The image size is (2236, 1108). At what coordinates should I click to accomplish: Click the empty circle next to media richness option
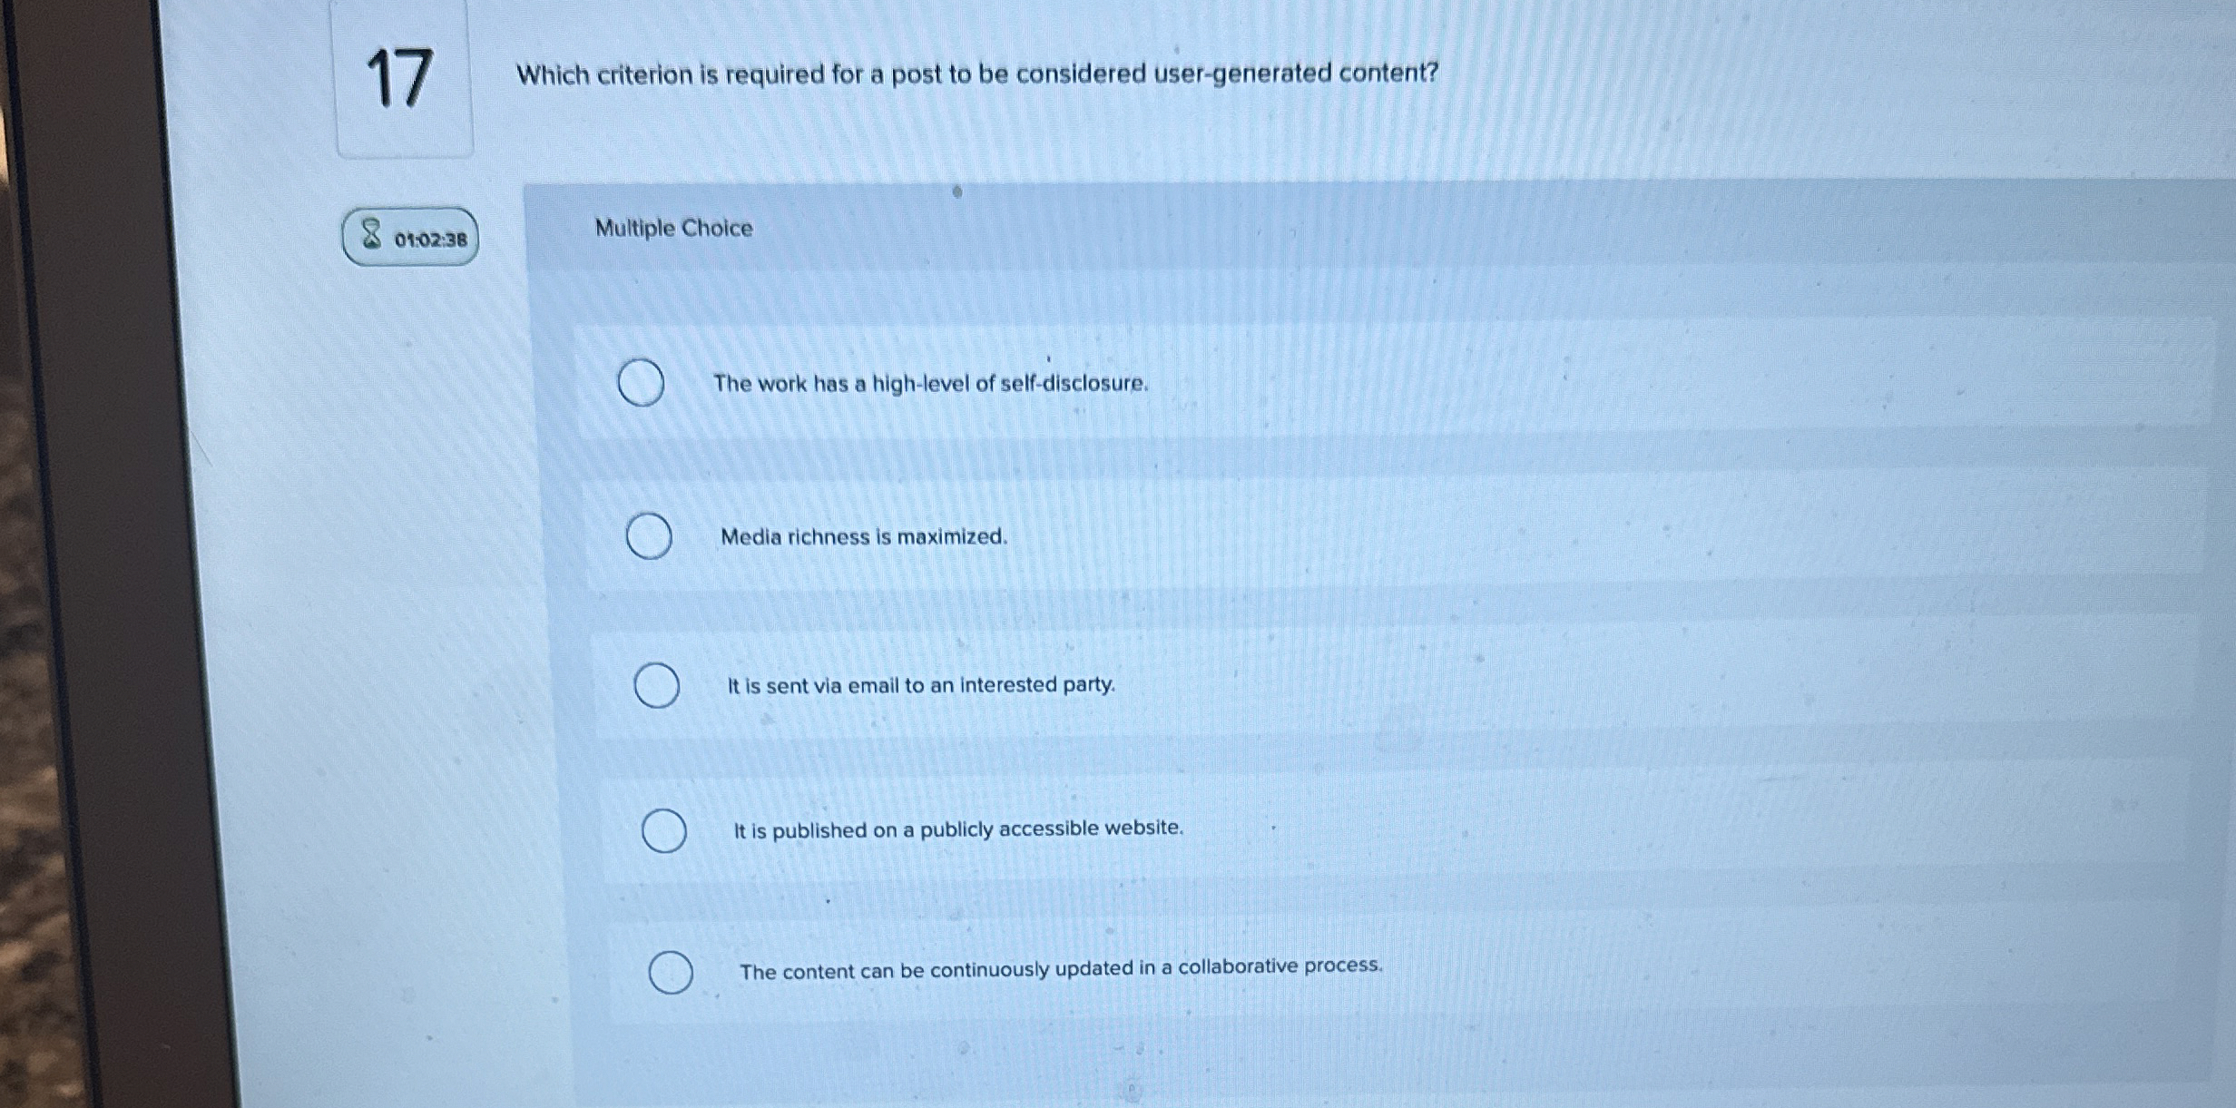[x=650, y=536]
